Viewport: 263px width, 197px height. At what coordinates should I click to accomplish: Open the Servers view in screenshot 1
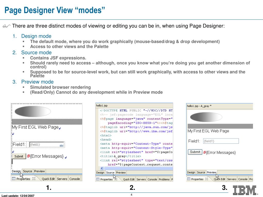62,179
